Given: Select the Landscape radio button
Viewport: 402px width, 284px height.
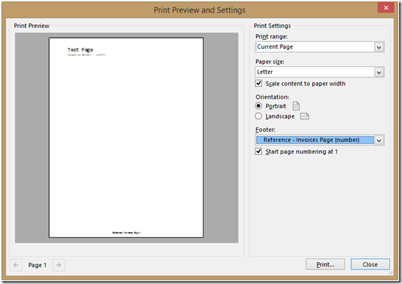Looking at the screenshot, I should point(258,116).
